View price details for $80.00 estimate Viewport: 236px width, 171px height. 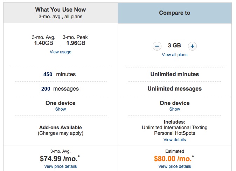coord(175,166)
